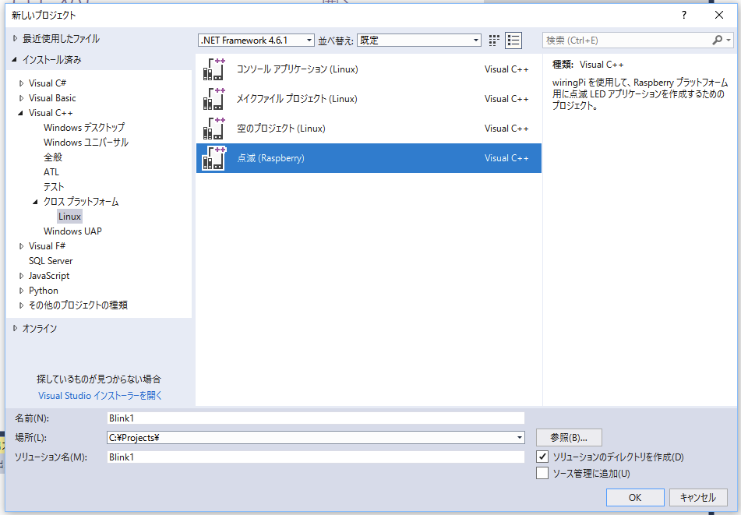Screen dimensions: 741x515
Task: Close the 新しいプロジェクト dialog
Action: pos(718,15)
